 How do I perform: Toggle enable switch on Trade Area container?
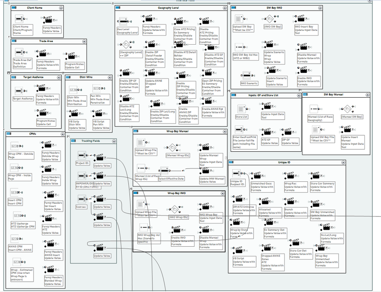tap(14, 41)
